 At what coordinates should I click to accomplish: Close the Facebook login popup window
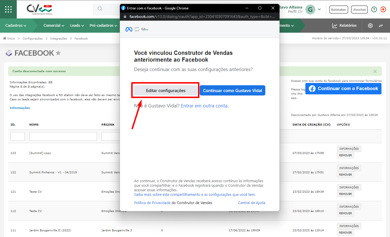[273, 8]
